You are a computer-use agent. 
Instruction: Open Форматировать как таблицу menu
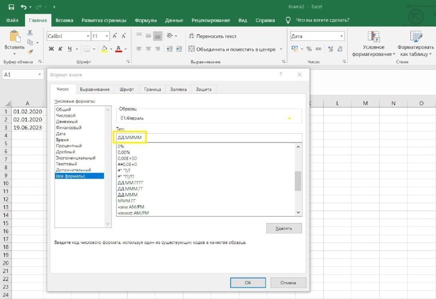coord(416,44)
